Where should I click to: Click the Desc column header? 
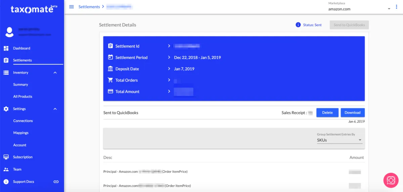click(x=108, y=157)
